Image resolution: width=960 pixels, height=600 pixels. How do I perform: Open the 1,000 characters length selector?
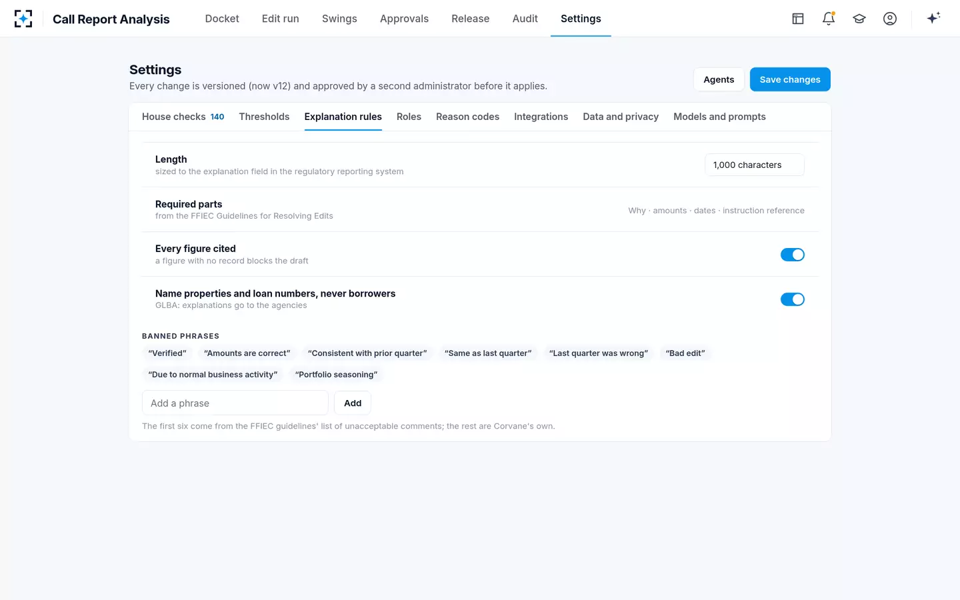[x=755, y=165]
